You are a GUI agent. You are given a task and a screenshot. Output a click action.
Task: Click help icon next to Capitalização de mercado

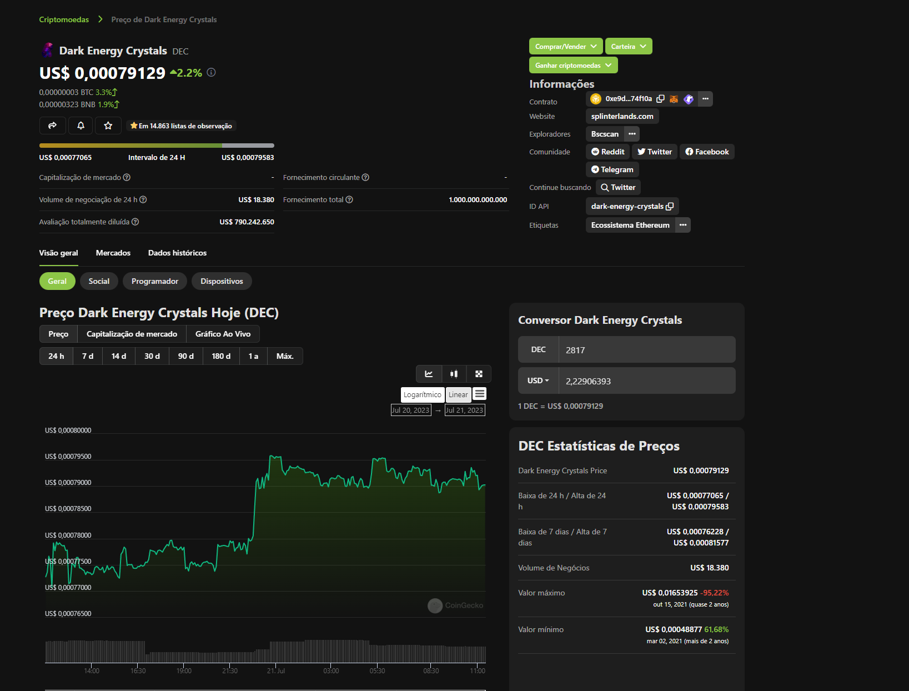pos(127,177)
